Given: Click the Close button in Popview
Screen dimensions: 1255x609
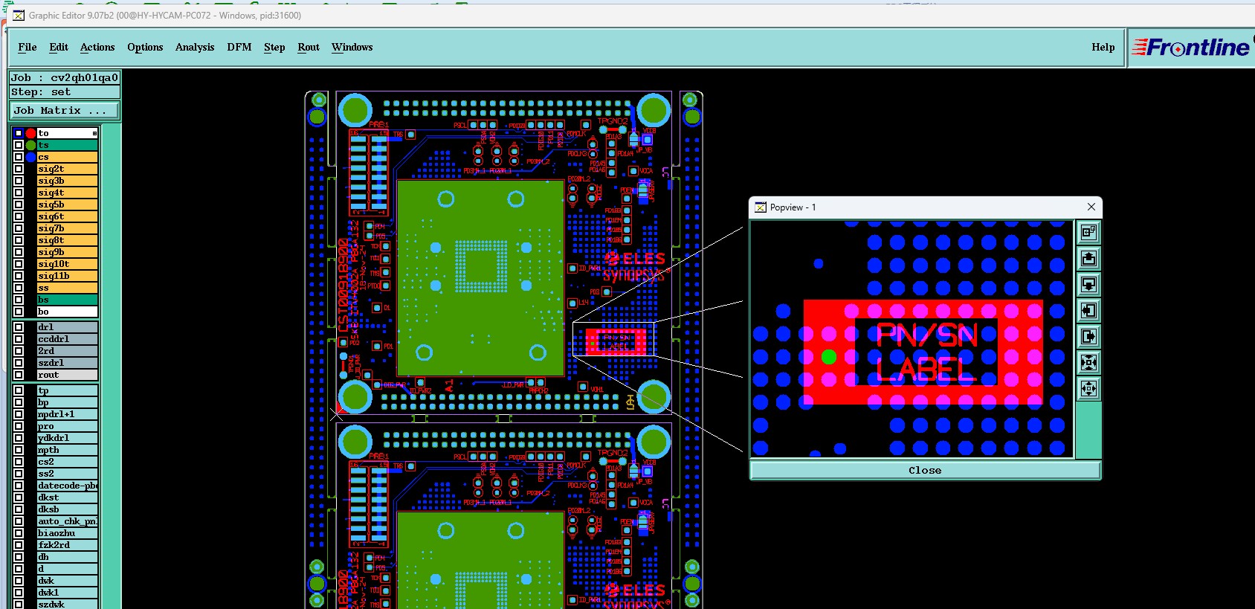Looking at the screenshot, I should pos(925,470).
